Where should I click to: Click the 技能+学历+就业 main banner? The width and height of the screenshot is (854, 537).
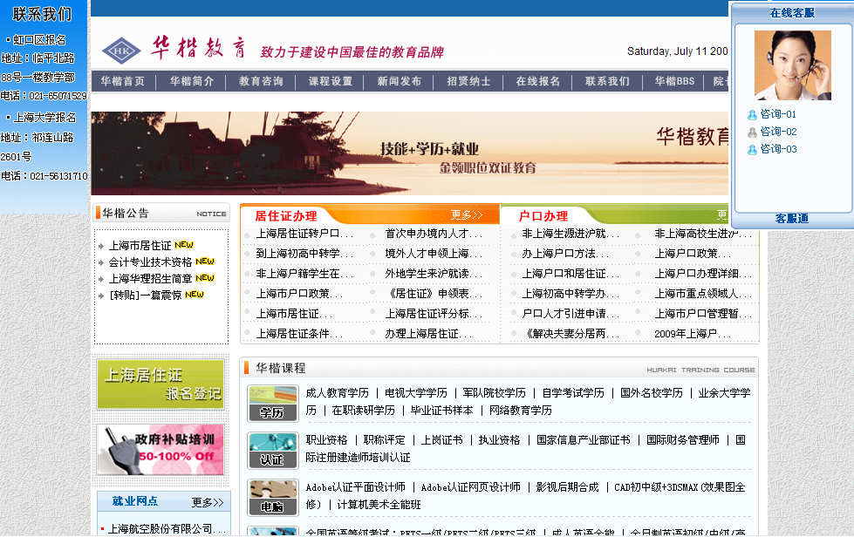(x=410, y=153)
